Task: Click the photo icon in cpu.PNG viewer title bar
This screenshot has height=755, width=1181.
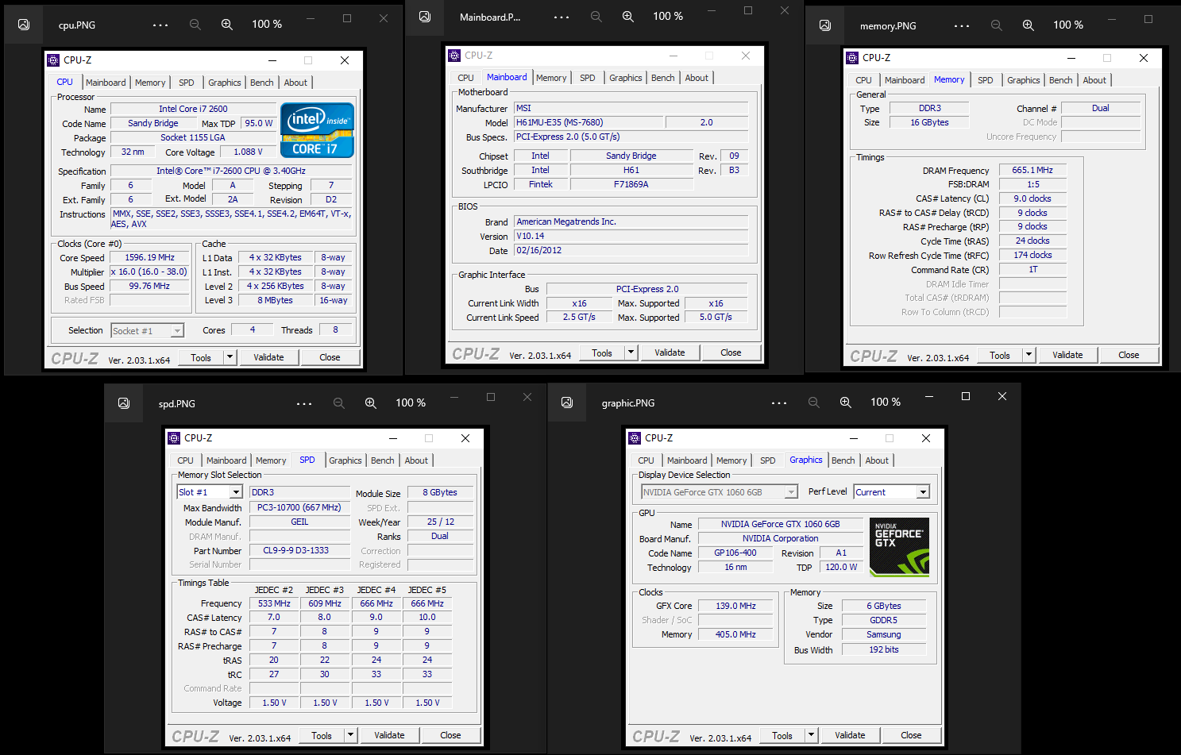Action: coord(24,25)
